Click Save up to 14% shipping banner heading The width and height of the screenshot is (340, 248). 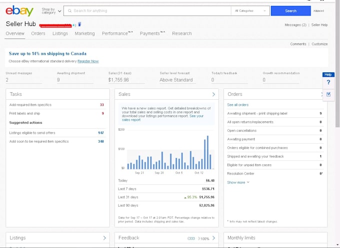(x=47, y=54)
